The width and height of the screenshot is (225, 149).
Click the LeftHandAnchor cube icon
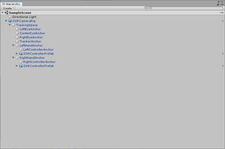pyautogui.click(x=17, y=45)
